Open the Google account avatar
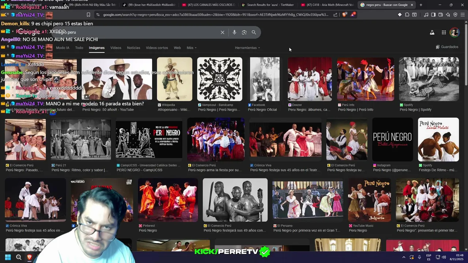Screen dimensions: 468x263 (x=454, y=32)
